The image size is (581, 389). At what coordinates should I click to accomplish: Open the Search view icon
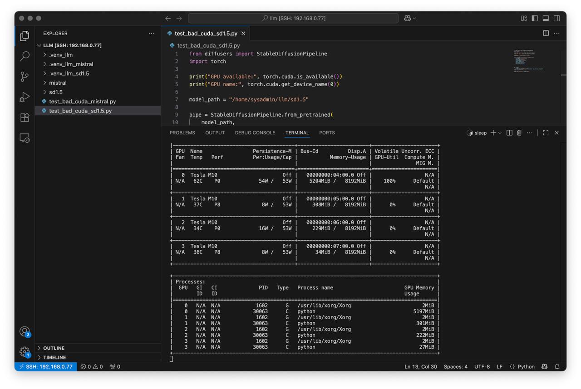click(x=25, y=56)
